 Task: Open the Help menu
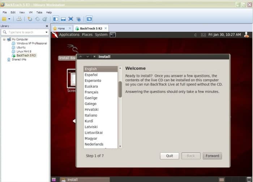(49, 12)
